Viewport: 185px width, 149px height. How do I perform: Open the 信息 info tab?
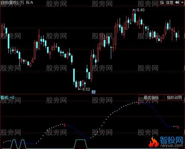point(169,2)
